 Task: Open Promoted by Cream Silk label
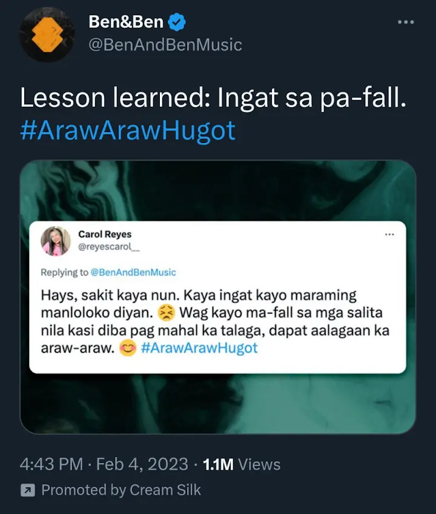121,490
